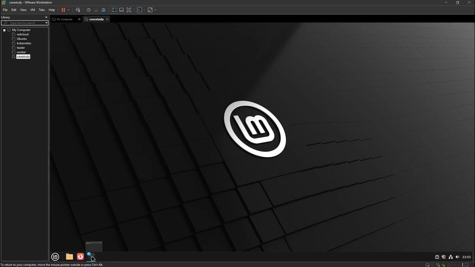Open the file manager in the Mint panel

(x=69, y=257)
